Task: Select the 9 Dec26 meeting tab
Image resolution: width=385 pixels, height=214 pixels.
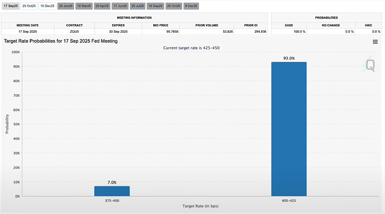Action: (x=191, y=6)
